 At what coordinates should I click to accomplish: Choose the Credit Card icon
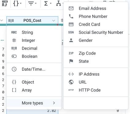71,24
